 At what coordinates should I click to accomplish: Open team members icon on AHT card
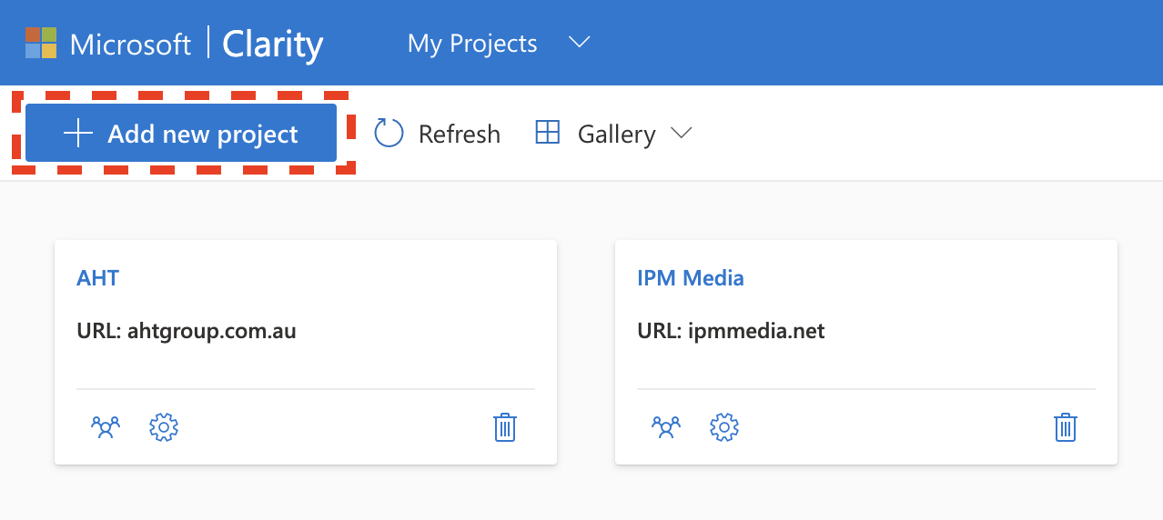[x=106, y=426]
